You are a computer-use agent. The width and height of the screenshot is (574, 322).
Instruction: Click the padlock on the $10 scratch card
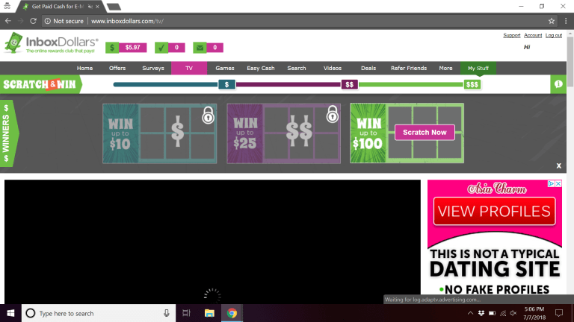coord(208,116)
